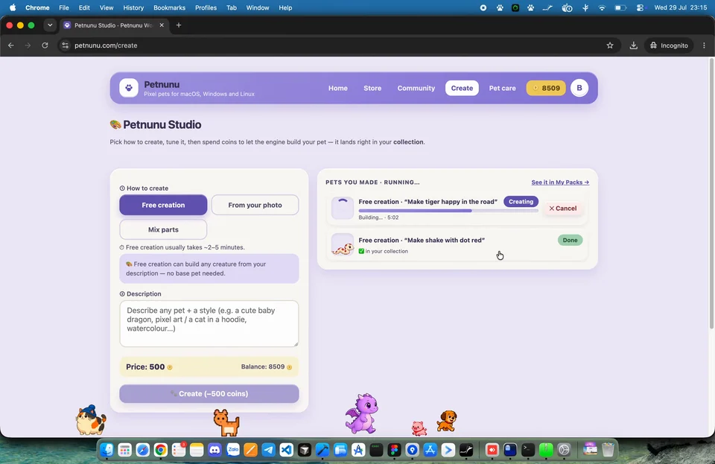Open Figma from the dock
The width and height of the screenshot is (715, 464).
pos(394,450)
